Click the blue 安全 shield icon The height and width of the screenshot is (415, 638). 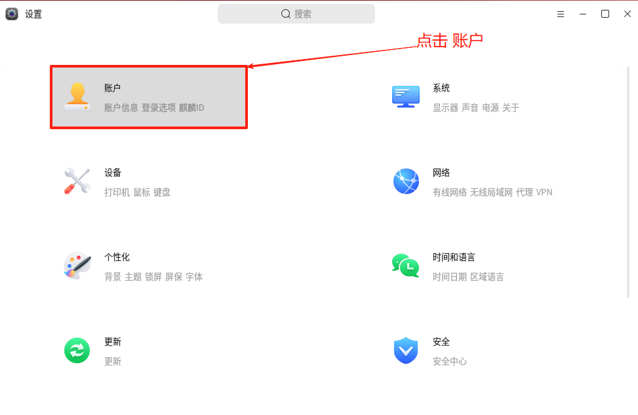[406, 350]
